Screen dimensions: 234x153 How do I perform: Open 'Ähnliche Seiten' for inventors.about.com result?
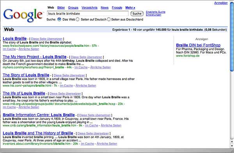(107, 144)
